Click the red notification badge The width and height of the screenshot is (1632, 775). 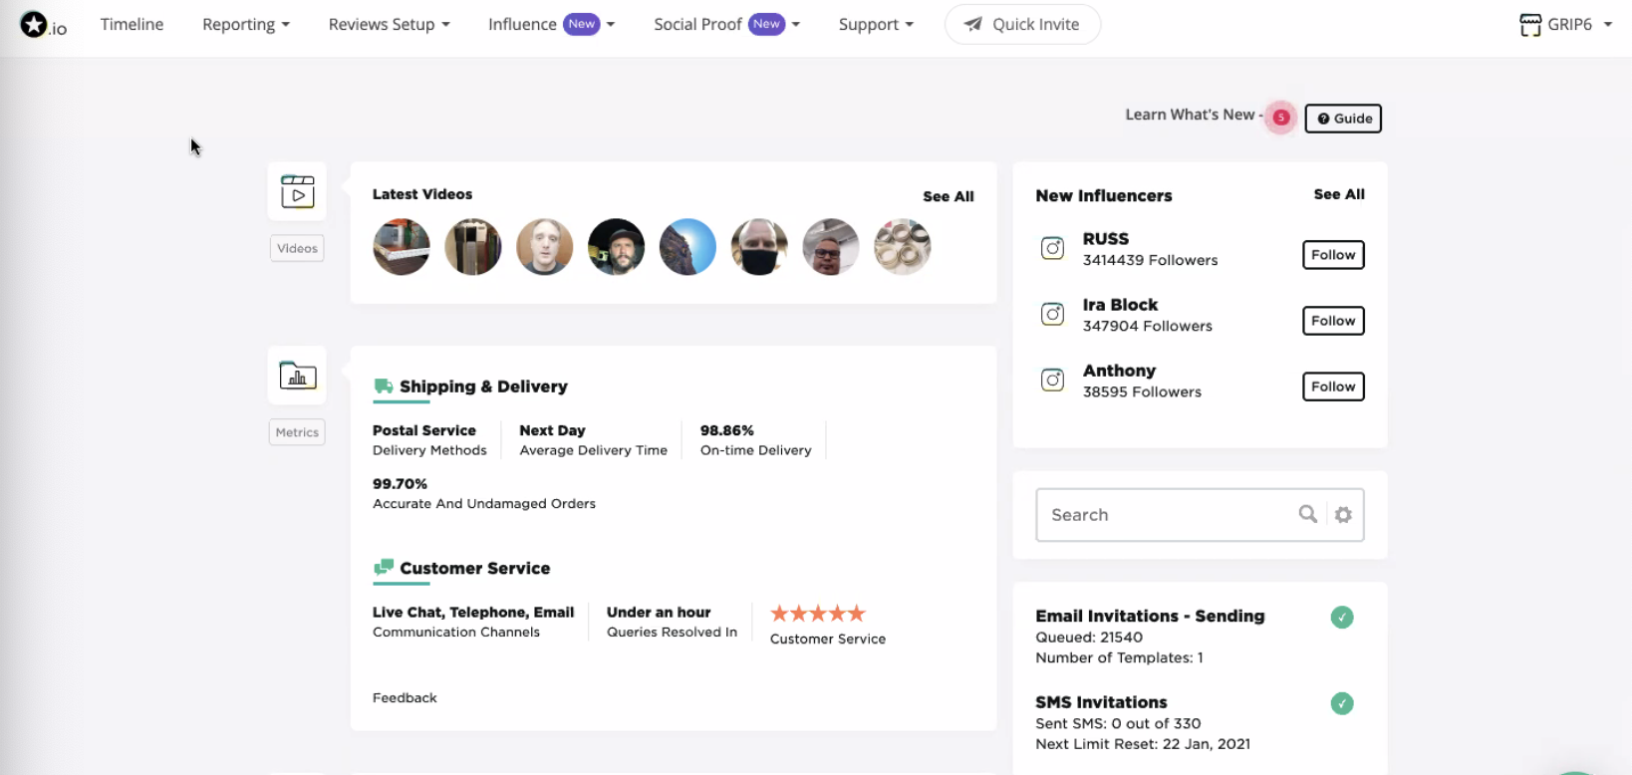click(1281, 118)
